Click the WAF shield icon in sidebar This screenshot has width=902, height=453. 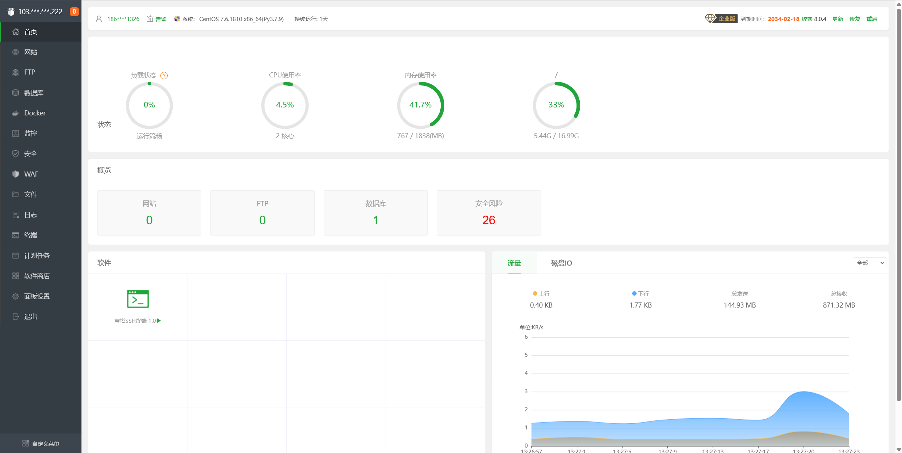[16, 174]
